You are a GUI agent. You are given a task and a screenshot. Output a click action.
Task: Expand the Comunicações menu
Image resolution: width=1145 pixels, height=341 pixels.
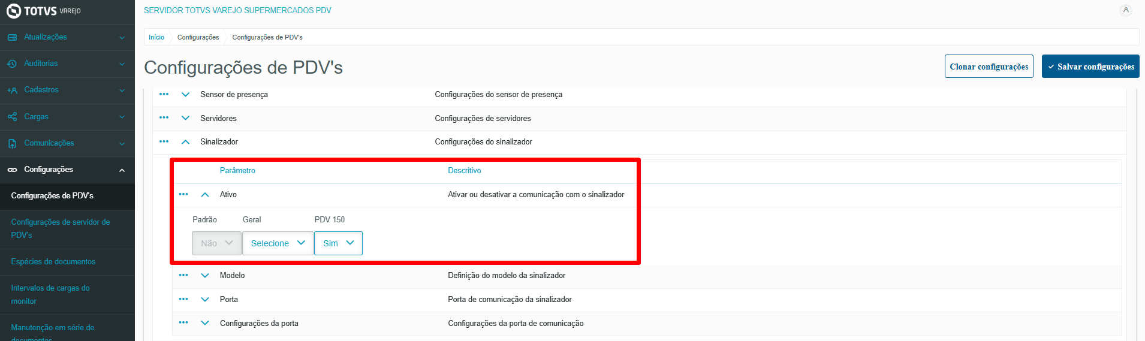pos(122,143)
